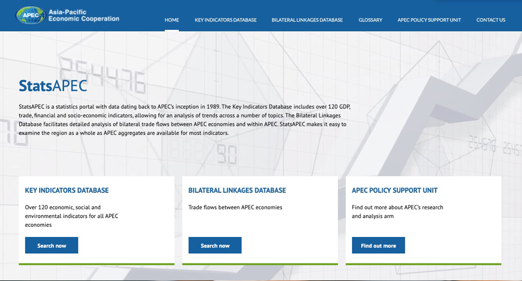Open the Key Indicators Database card heading
The image size is (522, 281).
coord(67,191)
